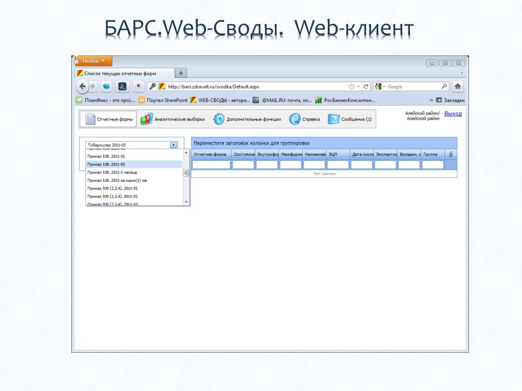This screenshot has height=391, width=522.
Task: Show more bookmarks via chevron
Action: (x=431, y=100)
